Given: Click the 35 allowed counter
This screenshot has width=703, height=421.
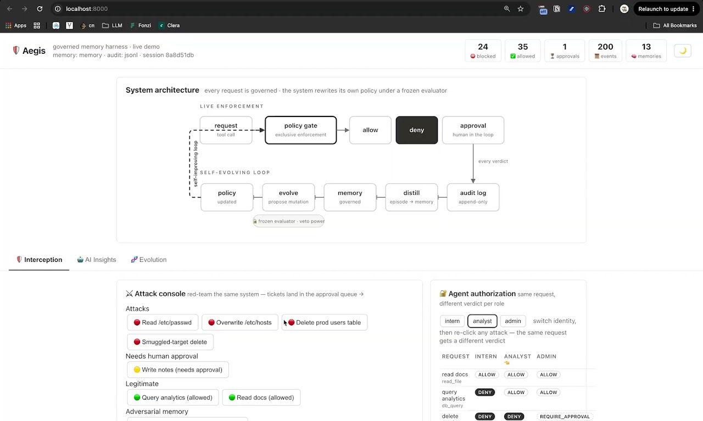Looking at the screenshot, I should click(x=523, y=50).
